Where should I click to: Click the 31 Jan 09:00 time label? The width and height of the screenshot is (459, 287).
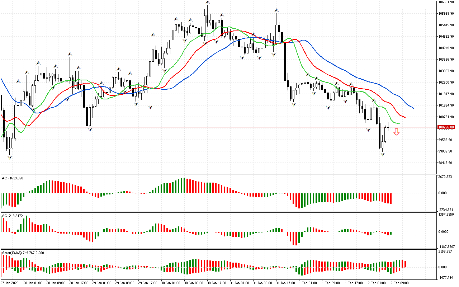click(262, 283)
